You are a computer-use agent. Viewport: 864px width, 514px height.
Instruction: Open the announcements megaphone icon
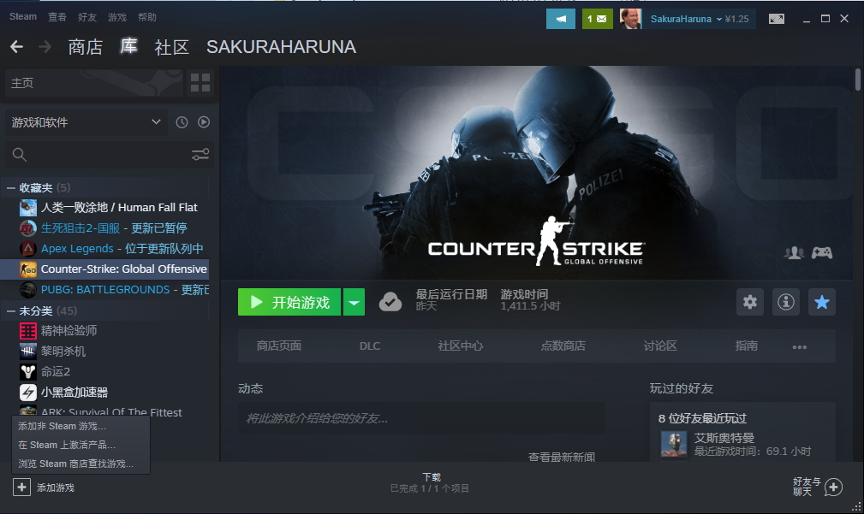(x=560, y=19)
